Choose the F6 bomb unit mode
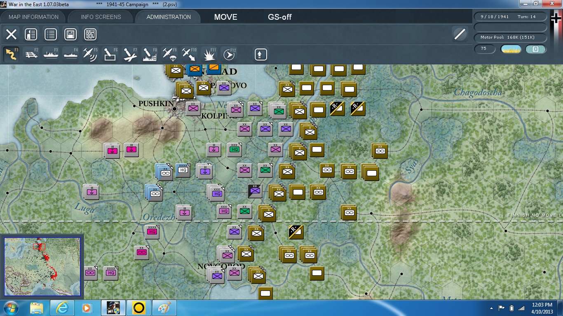The width and height of the screenshot is (563, 316). pos(110,54)
